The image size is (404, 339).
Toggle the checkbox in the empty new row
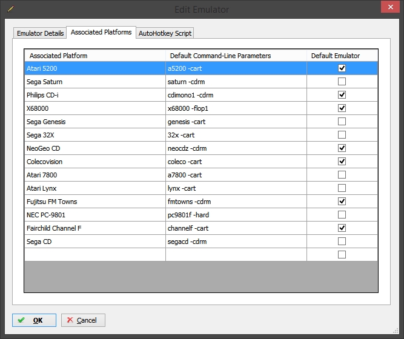coord(342,255)
